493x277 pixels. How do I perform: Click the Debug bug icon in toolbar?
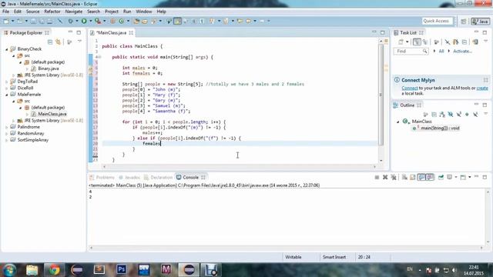click(x=70, y=21)
